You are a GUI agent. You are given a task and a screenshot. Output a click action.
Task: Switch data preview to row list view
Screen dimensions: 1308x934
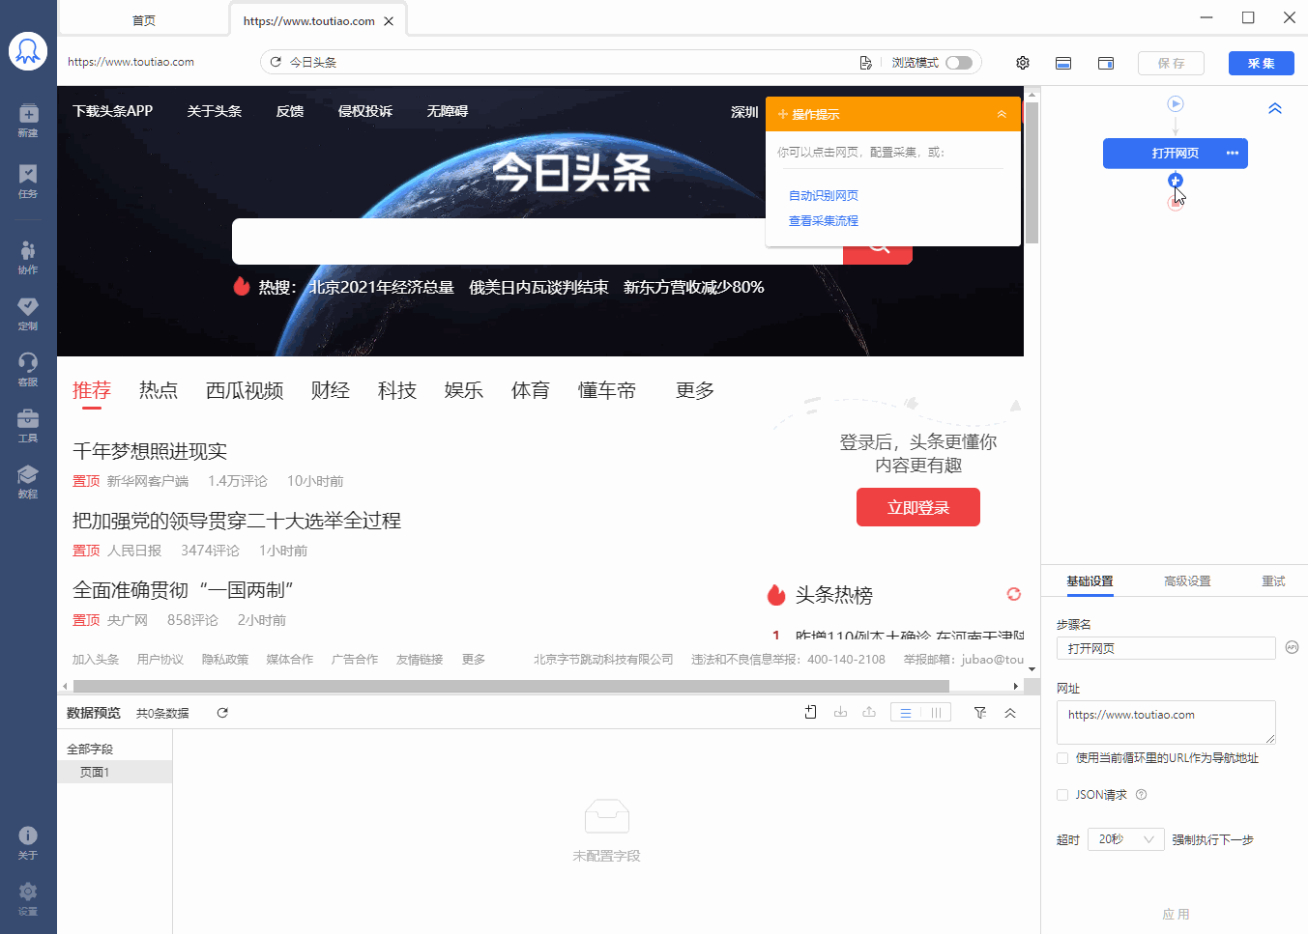[906, 713]
